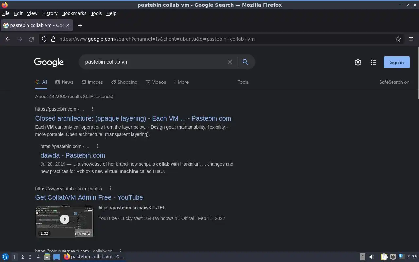The image size is (419, 262).
Task: Close the pastebin collab vm tab
Action: [x=68, y=25]
